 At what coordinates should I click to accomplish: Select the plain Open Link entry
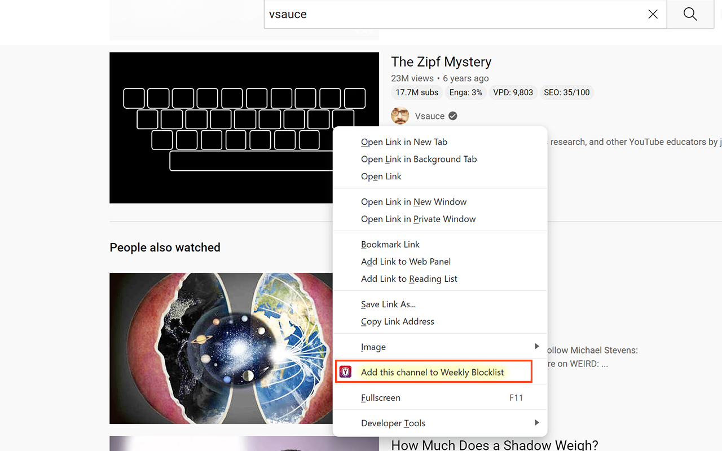[440, 176]
